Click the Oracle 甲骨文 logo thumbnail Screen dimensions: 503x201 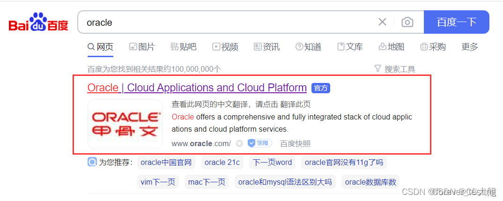coord(125,124)
